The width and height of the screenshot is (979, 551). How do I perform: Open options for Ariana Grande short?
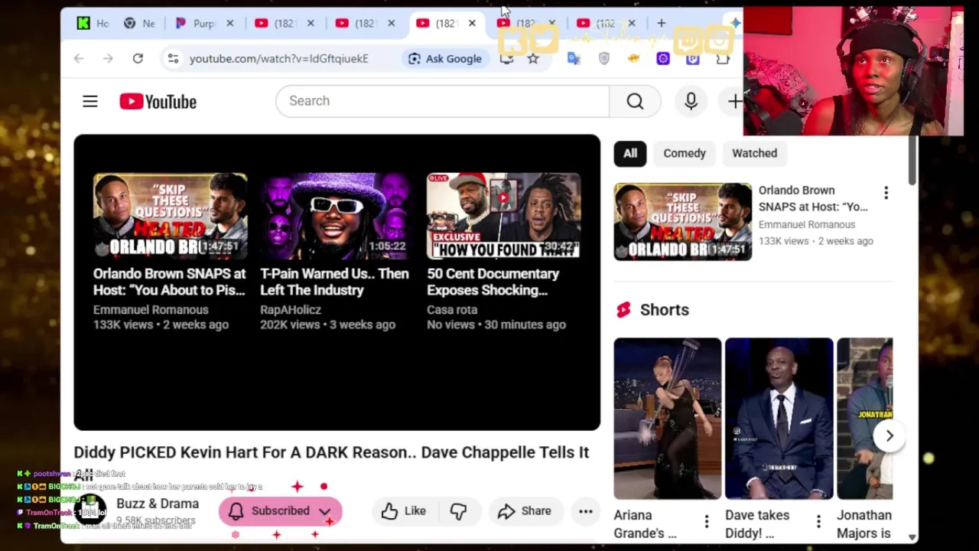pyautogui.click(x=706, y=522)
